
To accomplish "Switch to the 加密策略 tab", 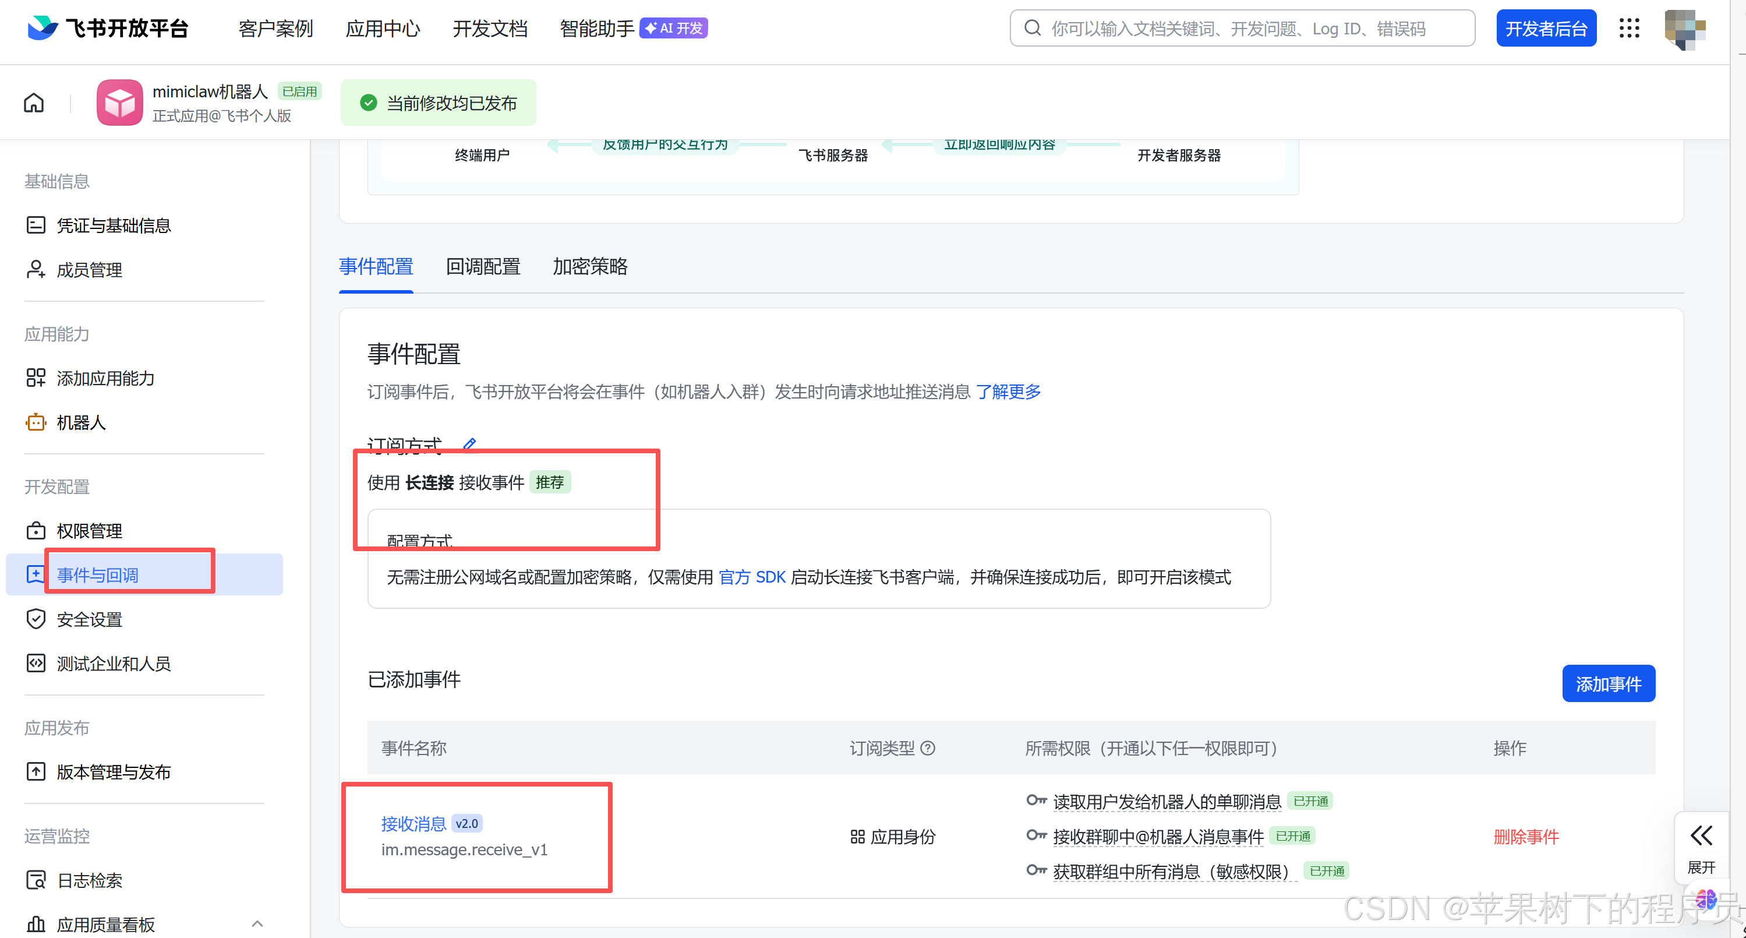I will coord(590,267).
